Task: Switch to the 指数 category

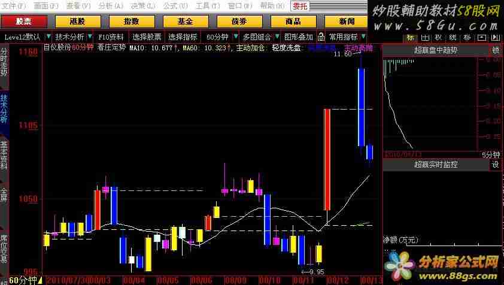Action: pos(132,22)
